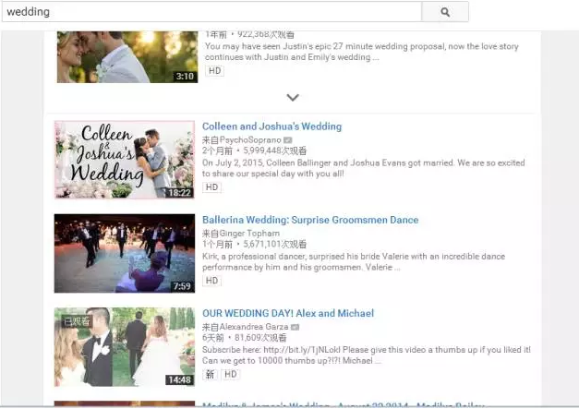Click the 新 badge under Alex and Michael
Screen dimensions: 579x409
coord(210,374)
